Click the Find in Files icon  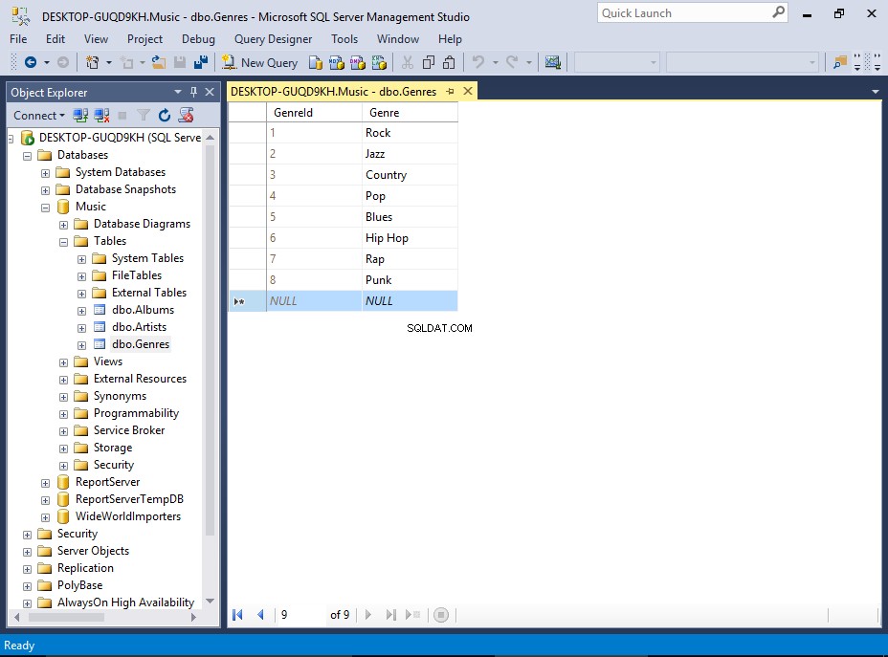point(840,62)
